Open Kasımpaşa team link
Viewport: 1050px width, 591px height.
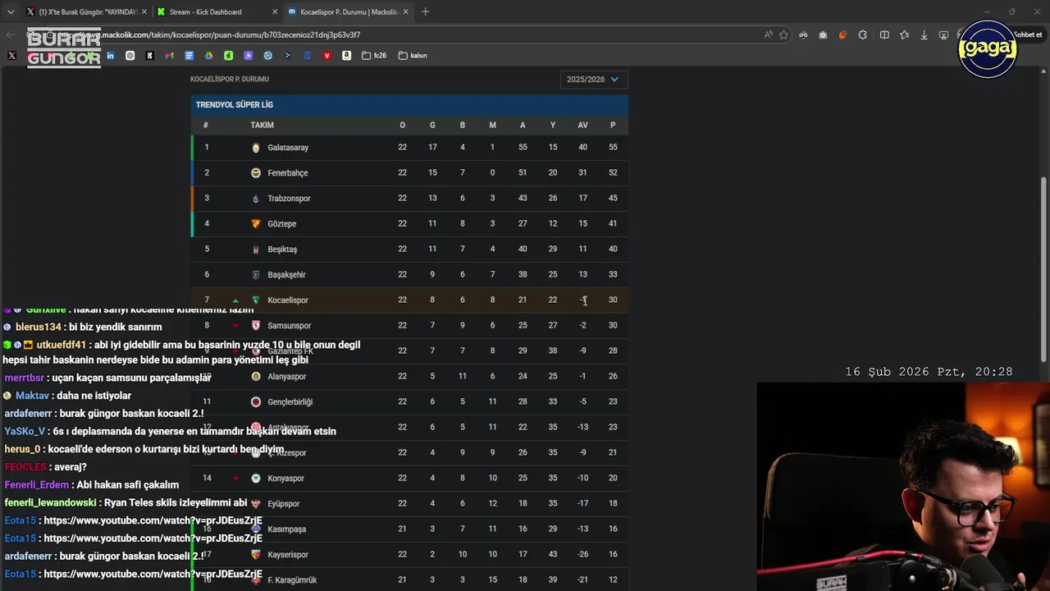tap(286, 529)
